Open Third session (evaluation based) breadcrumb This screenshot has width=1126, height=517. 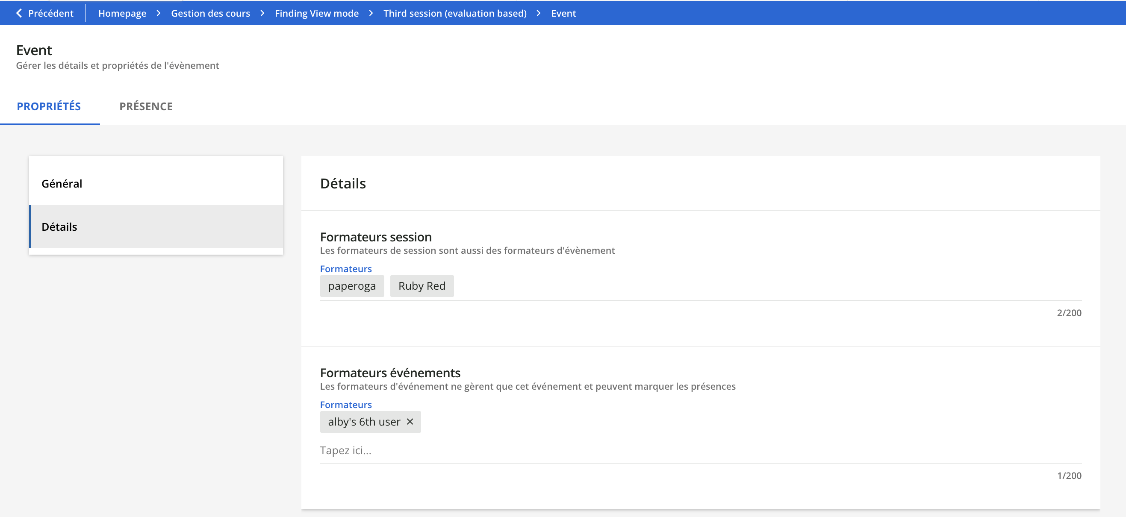(x=454, y=13)
